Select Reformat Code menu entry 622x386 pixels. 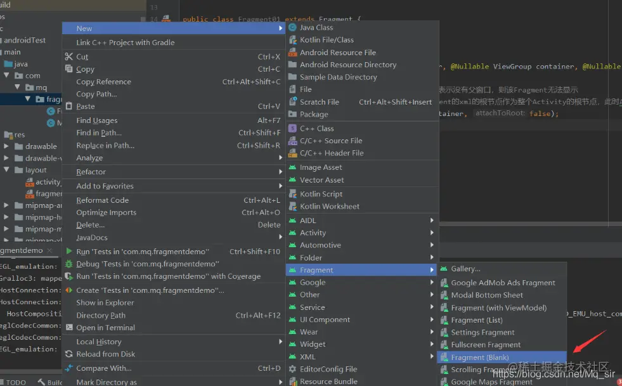173,200
